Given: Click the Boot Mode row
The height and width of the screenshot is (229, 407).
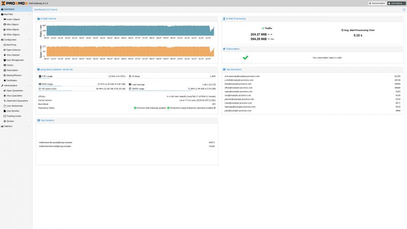Looking at the screenshot, I should (127, 104).
